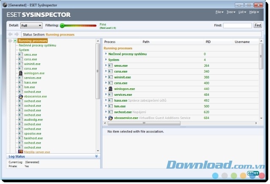The image size is (270, 184).
Task: Click the vboxservice.exe cube icon in the tree
Action: coord(20,96)
